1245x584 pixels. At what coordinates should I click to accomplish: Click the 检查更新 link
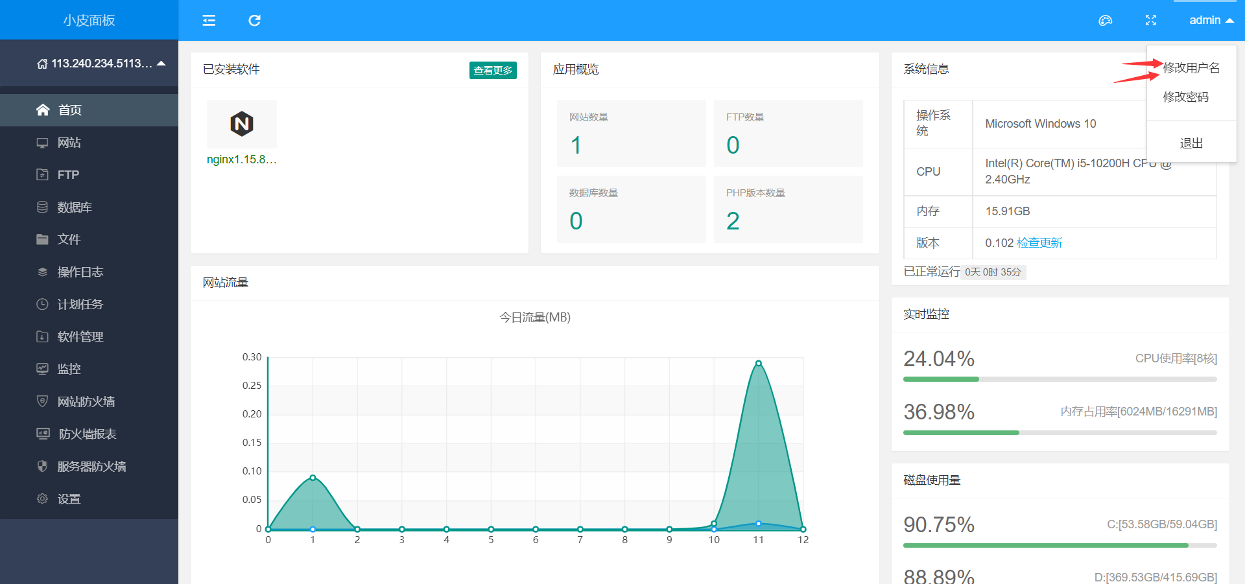[x=1039, y=242]
